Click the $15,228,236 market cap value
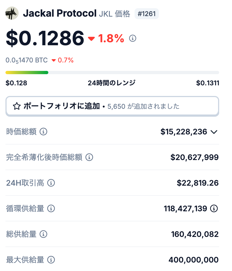232x271 pixels. (x=183, y=132)
